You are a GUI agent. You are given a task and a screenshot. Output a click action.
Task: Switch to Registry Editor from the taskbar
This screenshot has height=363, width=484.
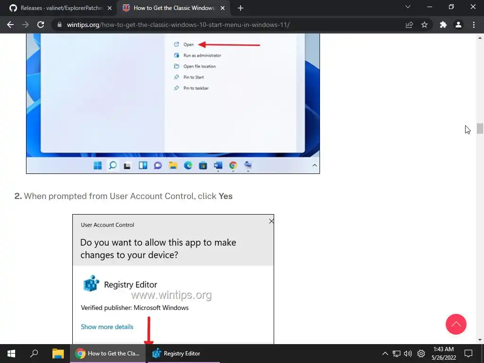point(184,354)
